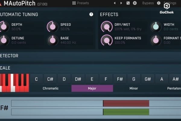Open the Presets grid menu
Viewport: 181px width, 121px height.
tap(80, 3)
